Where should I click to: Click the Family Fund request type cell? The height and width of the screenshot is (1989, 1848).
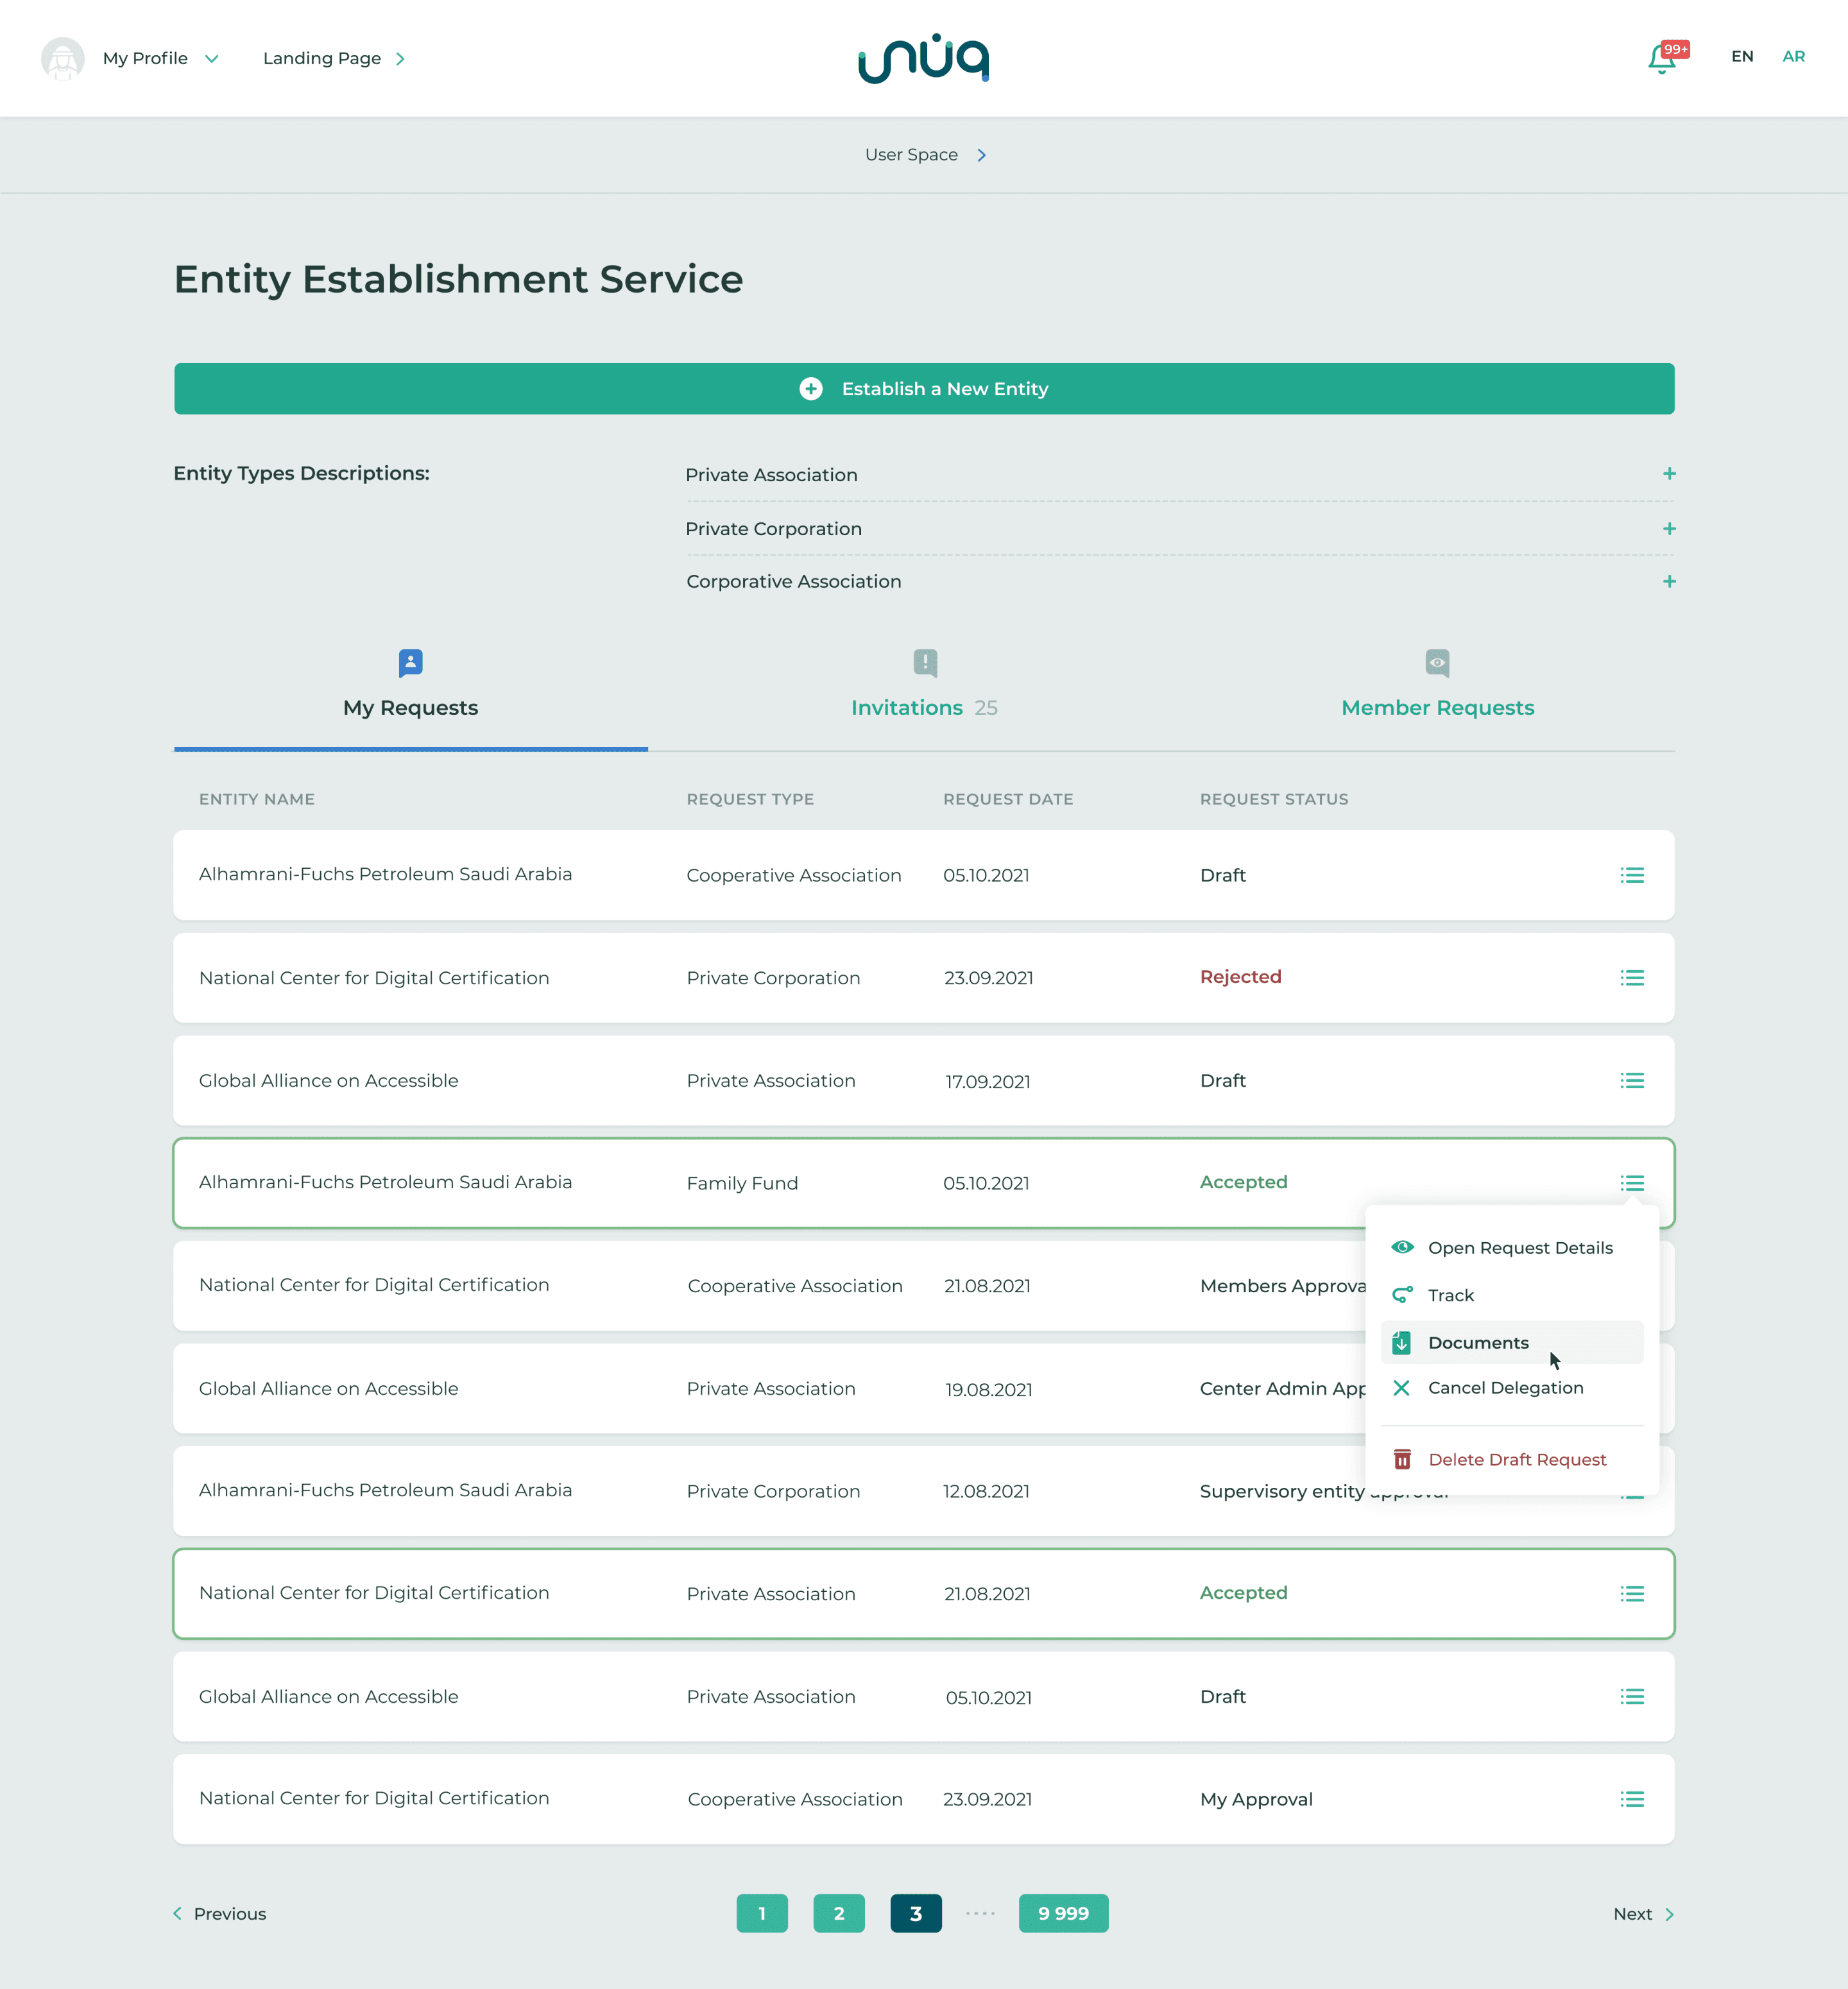click(x=742, y=1183)
